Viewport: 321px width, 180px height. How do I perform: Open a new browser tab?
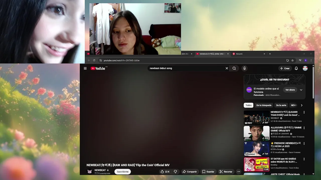point(270,54)
